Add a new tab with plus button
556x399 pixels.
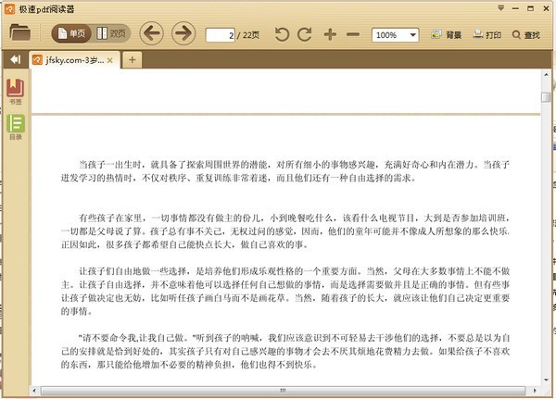tap(133, 60)
